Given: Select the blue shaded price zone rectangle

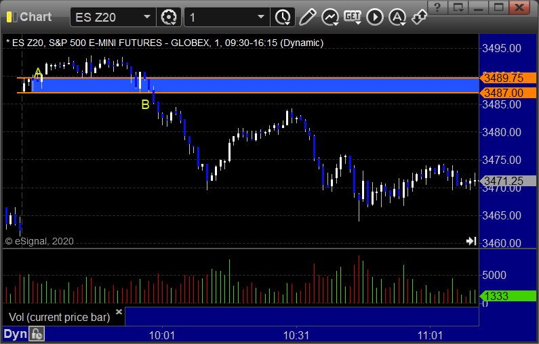Looking at the screenshot, I should [x=254, y=85].
